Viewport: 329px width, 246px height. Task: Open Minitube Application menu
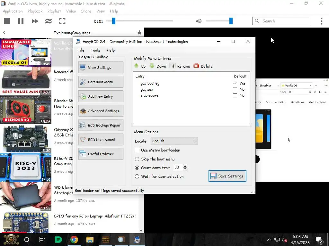(x=13, y=11)
